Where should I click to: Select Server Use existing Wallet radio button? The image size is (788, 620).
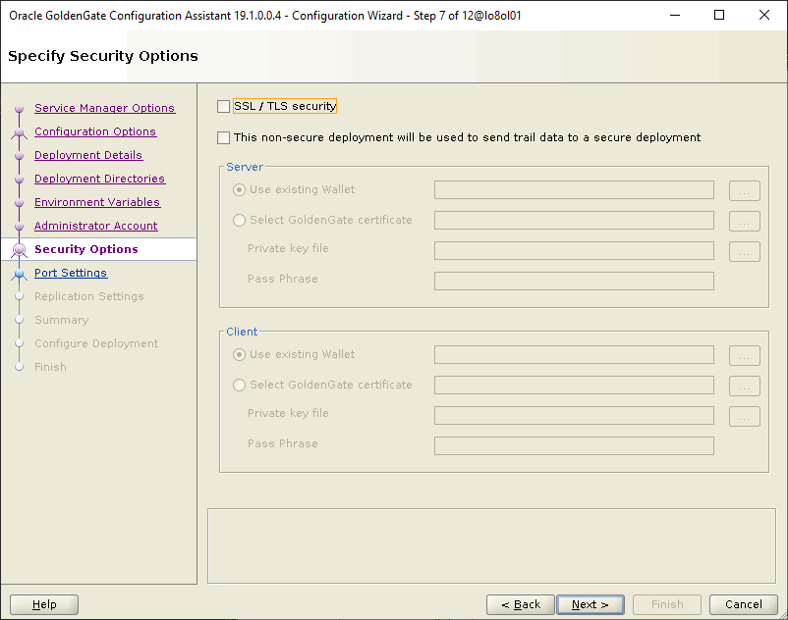pos(239,190)
